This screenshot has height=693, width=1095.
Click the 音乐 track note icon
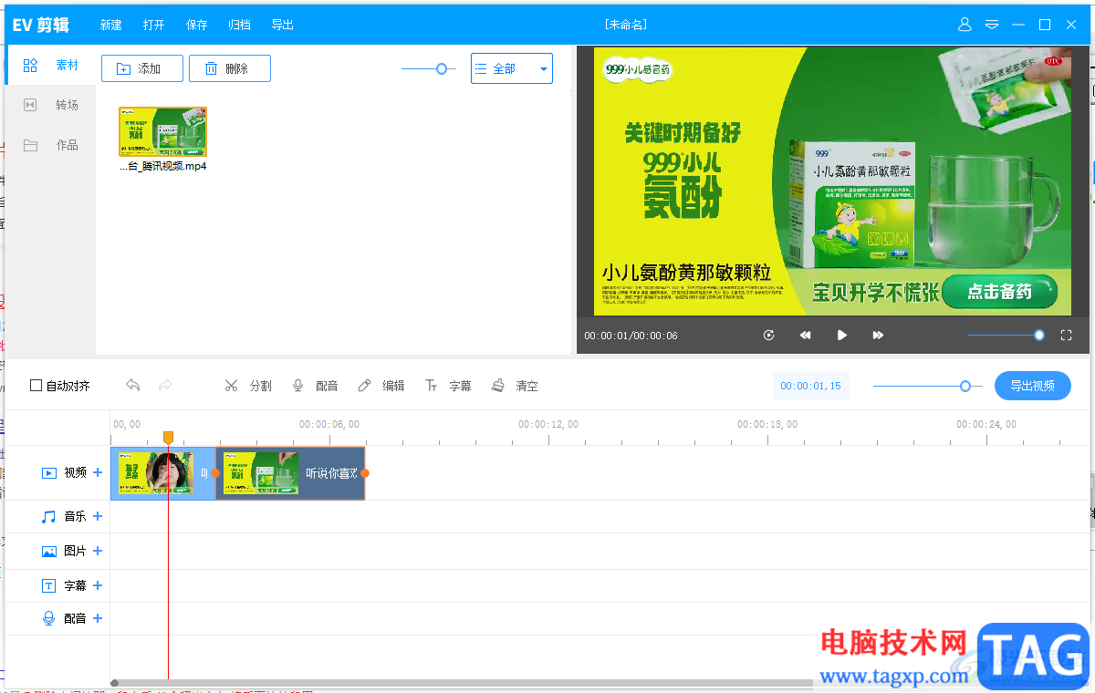[x=49, y=516]
